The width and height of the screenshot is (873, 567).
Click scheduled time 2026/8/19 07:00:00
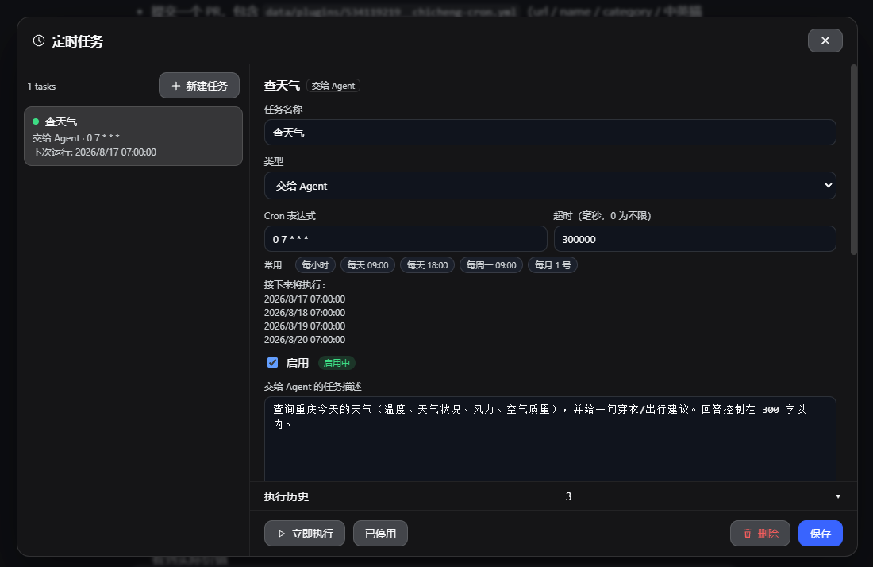tap(305, 326)
